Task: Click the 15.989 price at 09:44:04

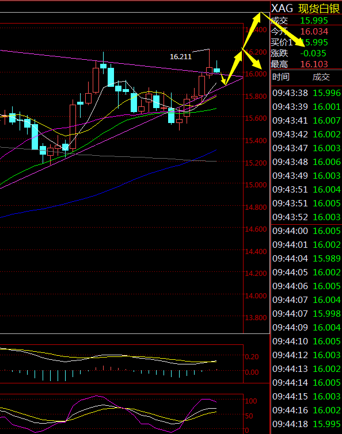Action: pyautogui.click(x=327, y=259)
